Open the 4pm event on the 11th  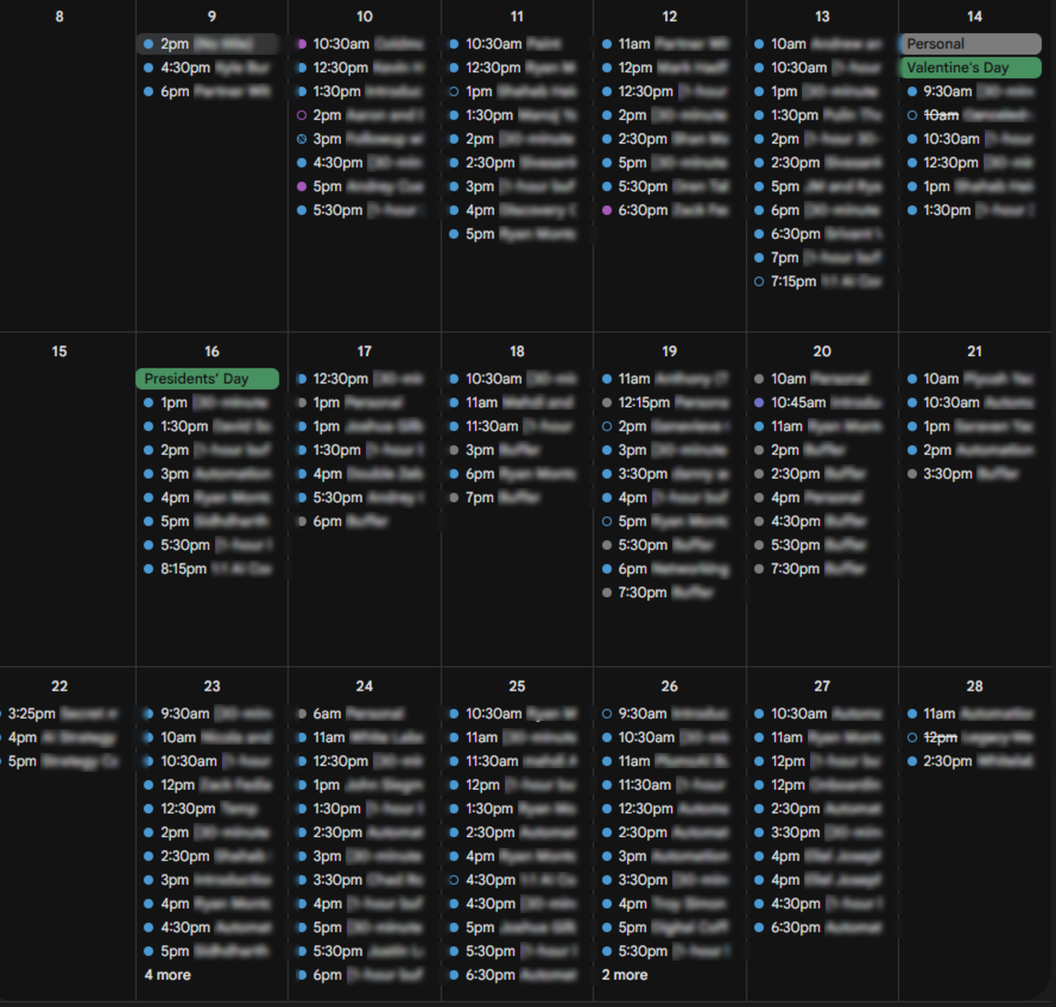click(513, 210)
